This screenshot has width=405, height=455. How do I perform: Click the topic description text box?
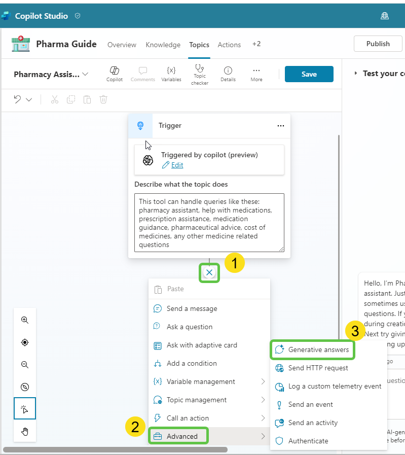pos(209,222)
